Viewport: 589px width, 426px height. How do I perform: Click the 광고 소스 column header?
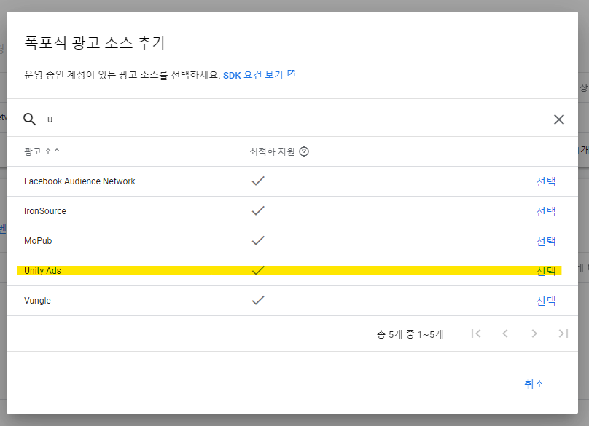[x=42, y=151]
